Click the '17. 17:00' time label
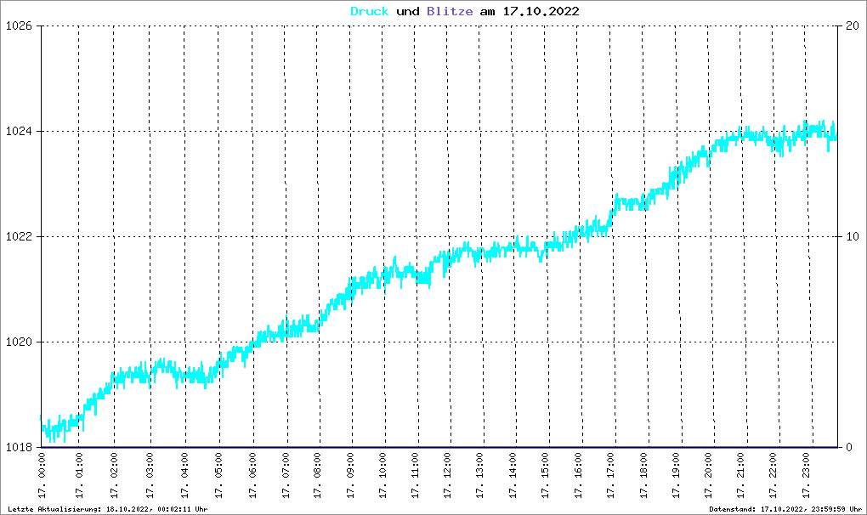This screenshot has width=867, height=515. coord(610,476)
